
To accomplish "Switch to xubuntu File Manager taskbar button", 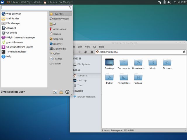I will coord(58,2).
